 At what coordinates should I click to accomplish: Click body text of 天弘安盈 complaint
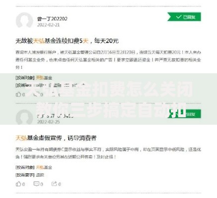pos(108,153)
